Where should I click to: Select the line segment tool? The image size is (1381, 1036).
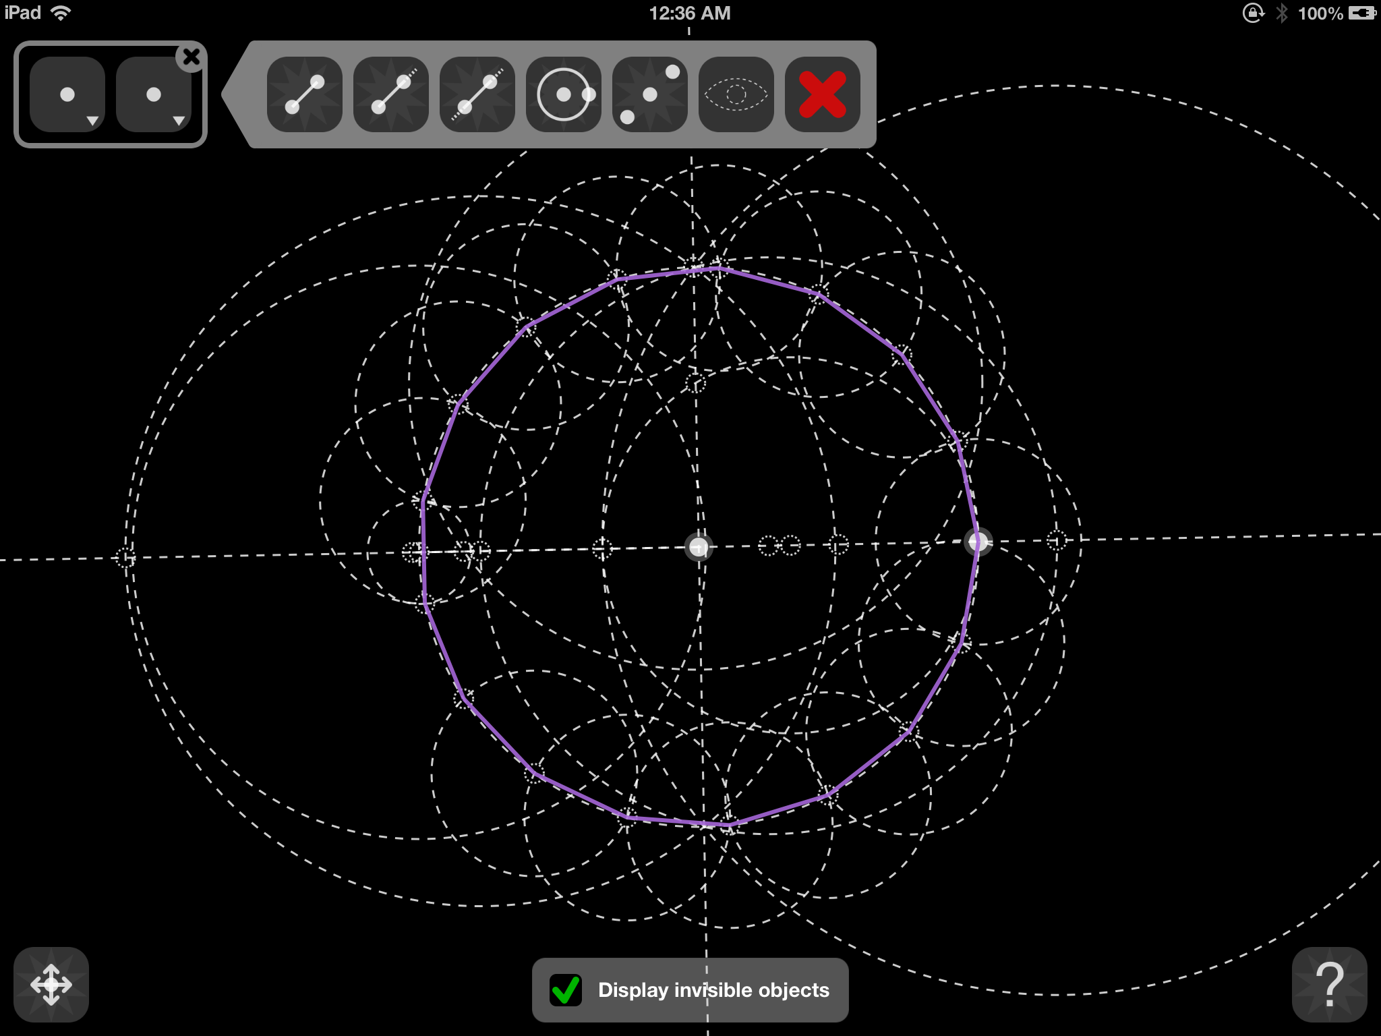click(x=304, y=94)
